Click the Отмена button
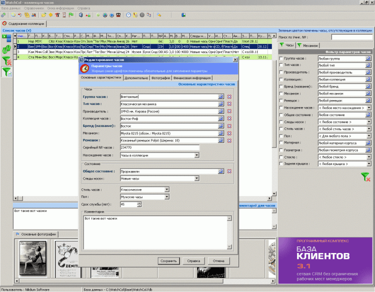Viewport: 375px width, 292px height. pos(218,261)
